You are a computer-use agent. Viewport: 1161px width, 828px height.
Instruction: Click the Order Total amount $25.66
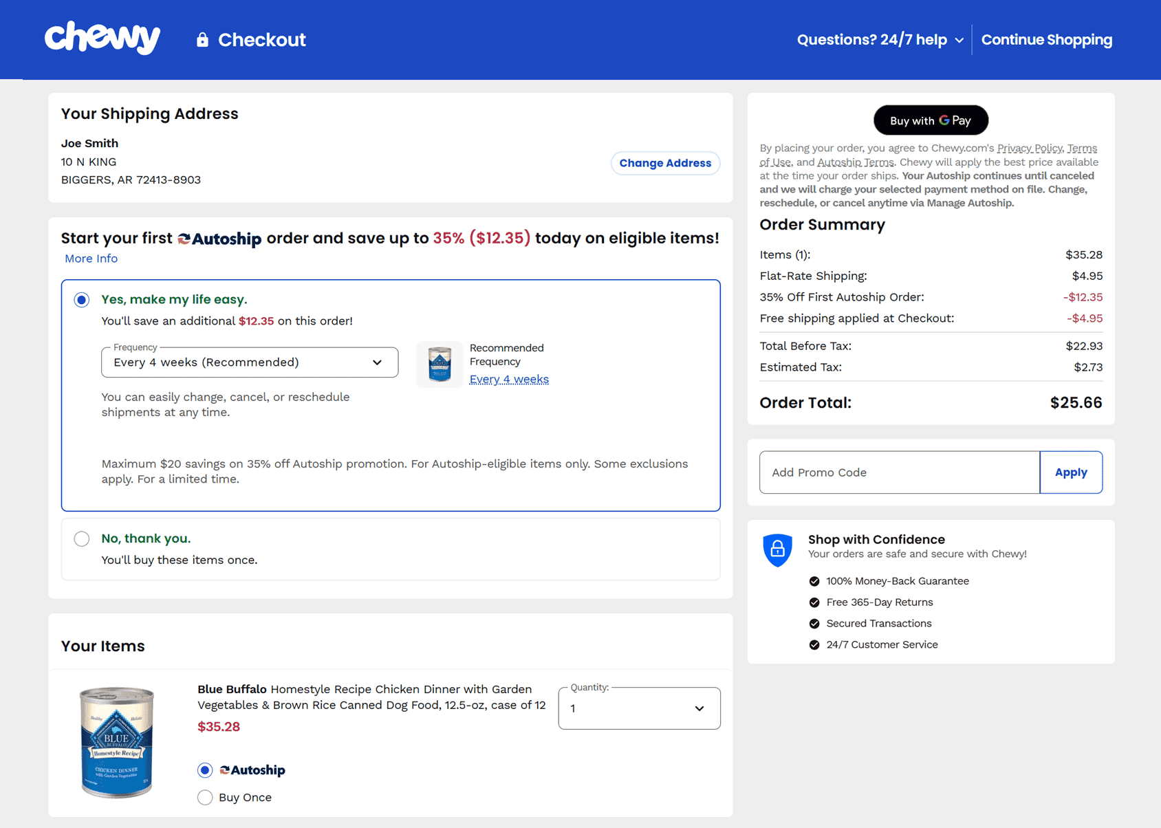pyautogui.click(x=1076, y=403)
